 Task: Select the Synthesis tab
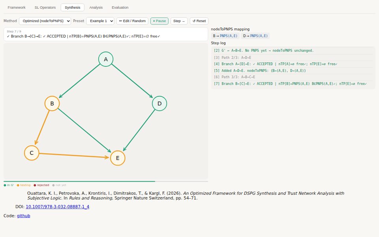tap(73, 8)
